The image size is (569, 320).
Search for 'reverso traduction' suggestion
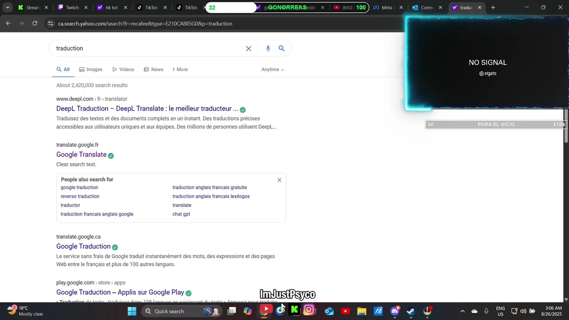pyautogui.click(x=80, y=196)
